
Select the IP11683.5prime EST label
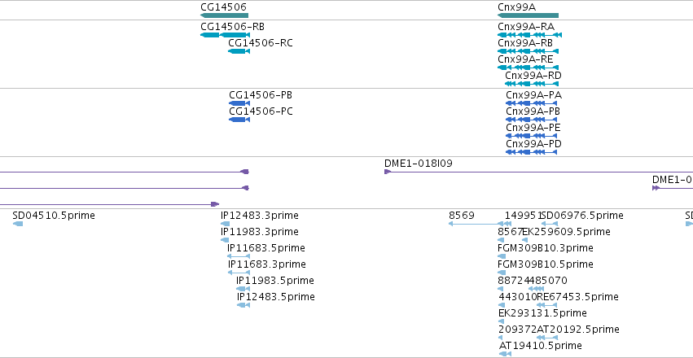[x=266, y=248]
